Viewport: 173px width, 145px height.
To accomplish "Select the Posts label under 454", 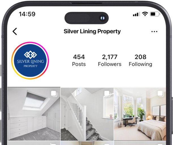I will tap(79, 64).
